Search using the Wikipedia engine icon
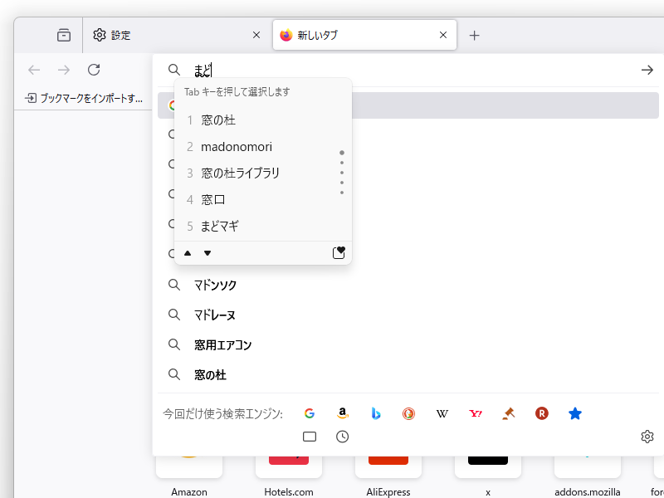 pyautogui.click(x=442, y=413)
